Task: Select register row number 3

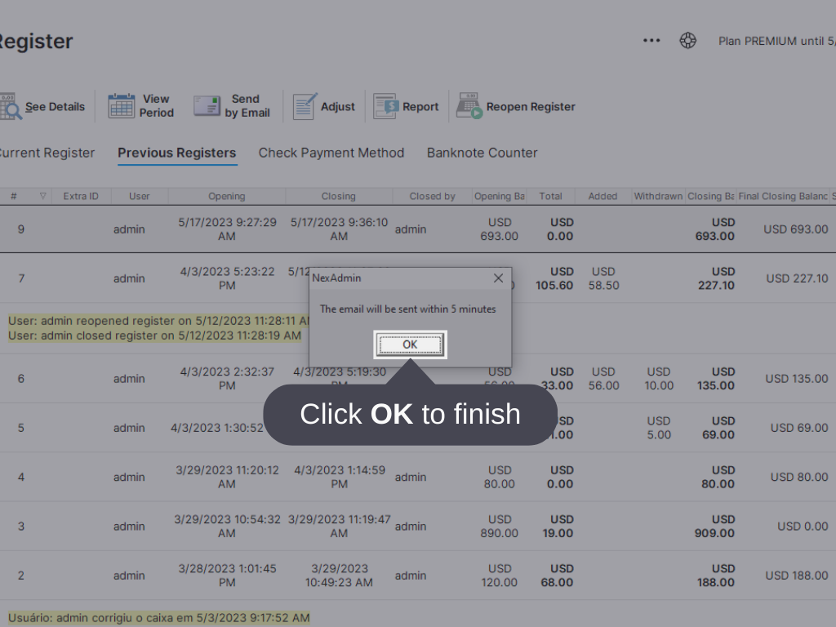Action: [x=21, y=527]
